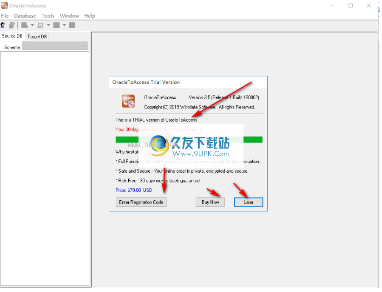Open the last dropdown arrow in the toolbar
This screenshot has width=382, height=292.
click(x=64, y=25)
